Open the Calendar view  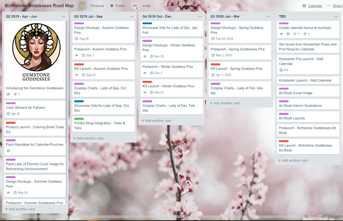(x=312, y=6)
